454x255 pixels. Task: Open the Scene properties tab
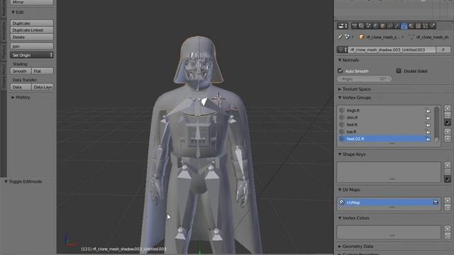coord(368,26)
